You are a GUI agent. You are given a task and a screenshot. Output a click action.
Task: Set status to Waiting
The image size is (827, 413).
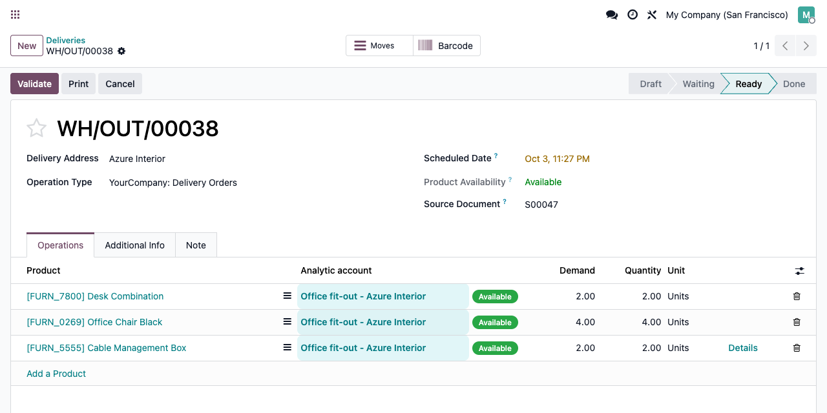[x=698, y=84]
